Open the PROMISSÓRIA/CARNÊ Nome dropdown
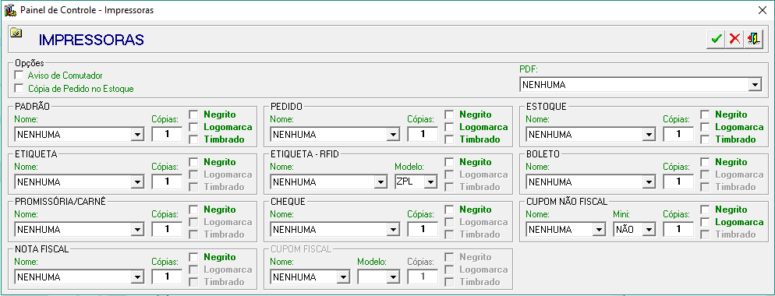Image resolution: width=775 pixels, height=296 pixels. [x=137, y=230]
